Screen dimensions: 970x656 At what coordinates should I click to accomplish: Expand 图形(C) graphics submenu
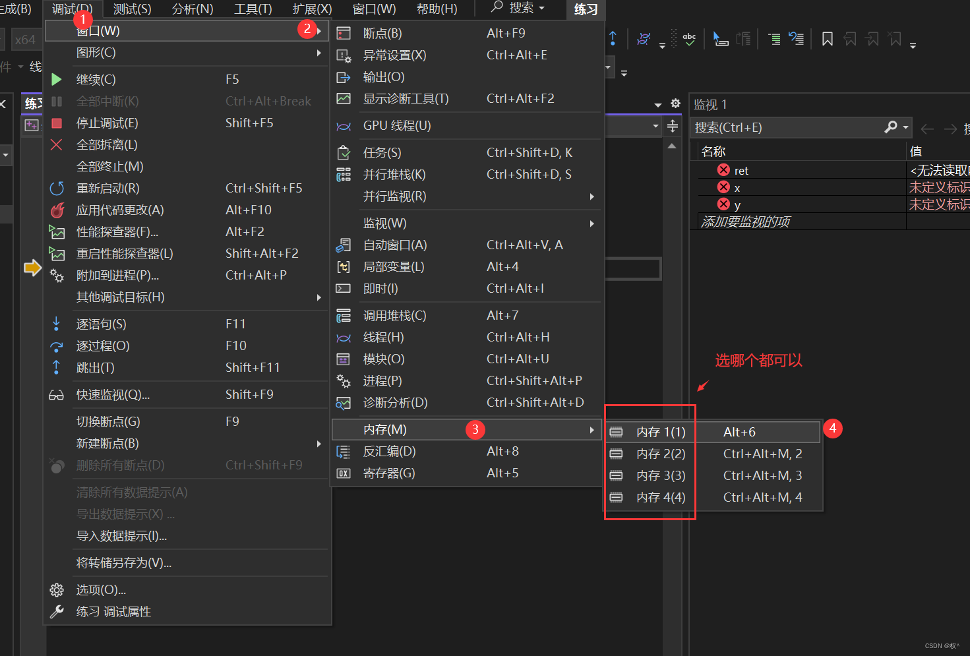coord(187,52)
